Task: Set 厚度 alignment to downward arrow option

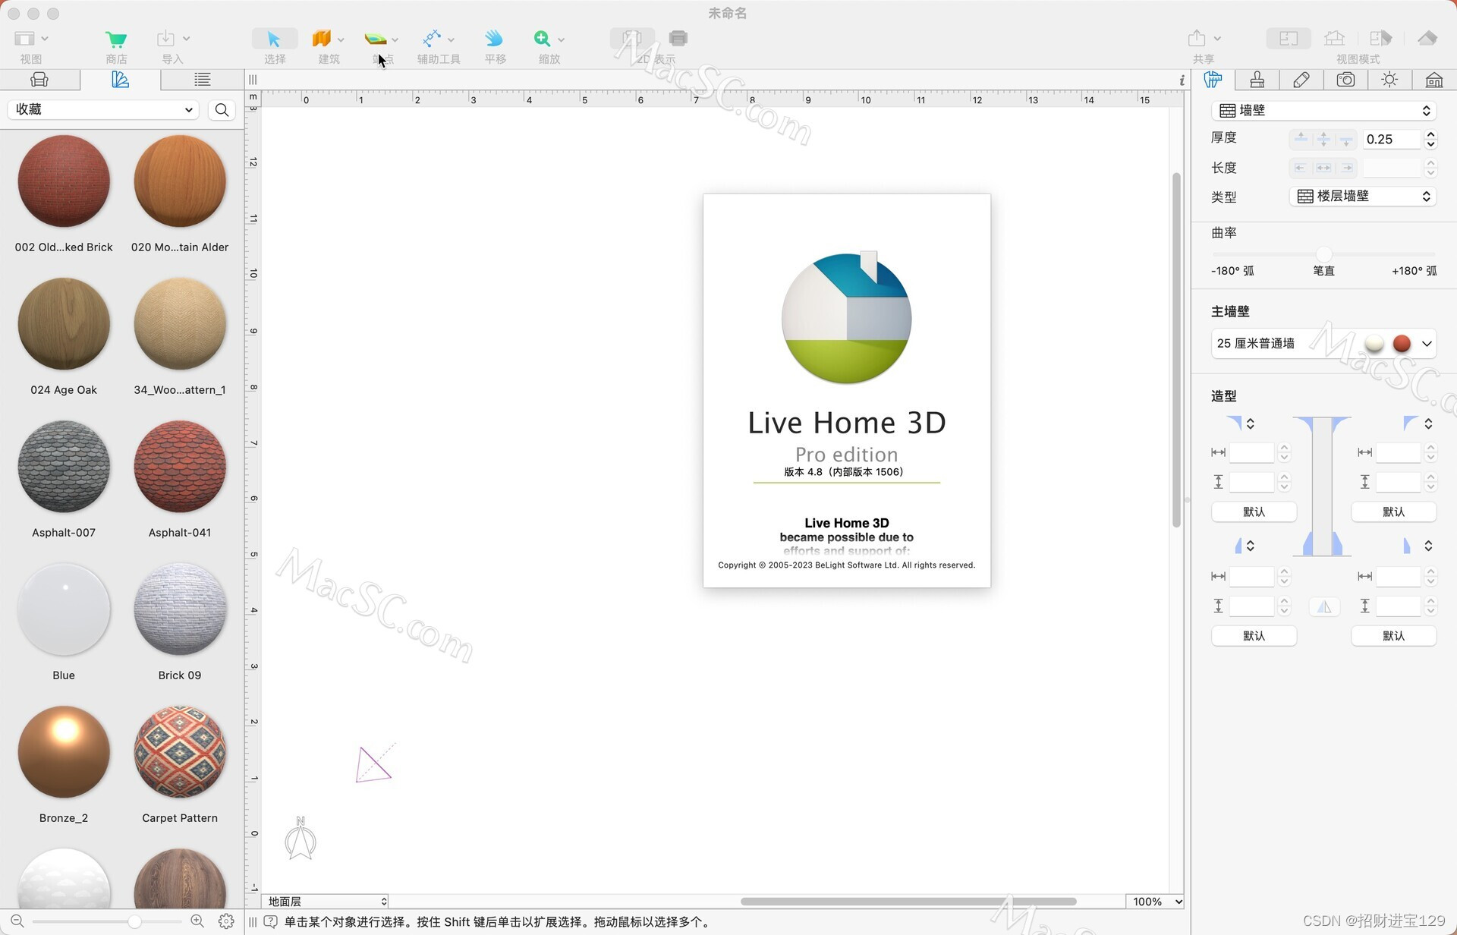Action: pos(1346,139)
